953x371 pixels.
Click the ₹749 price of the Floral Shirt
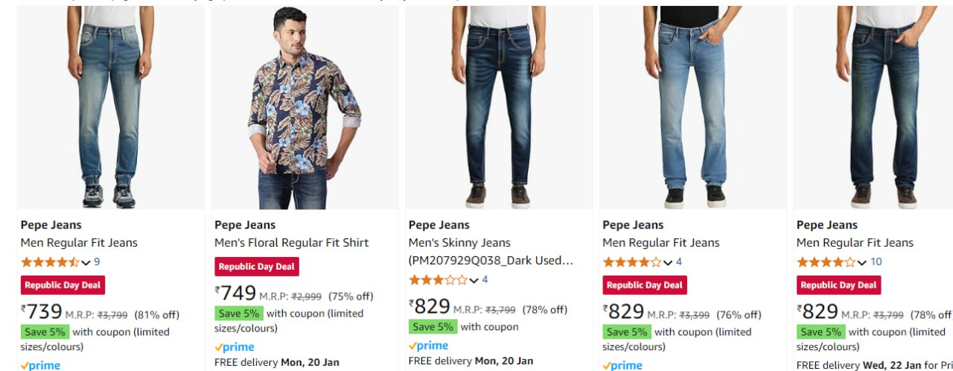click(237, 294)
